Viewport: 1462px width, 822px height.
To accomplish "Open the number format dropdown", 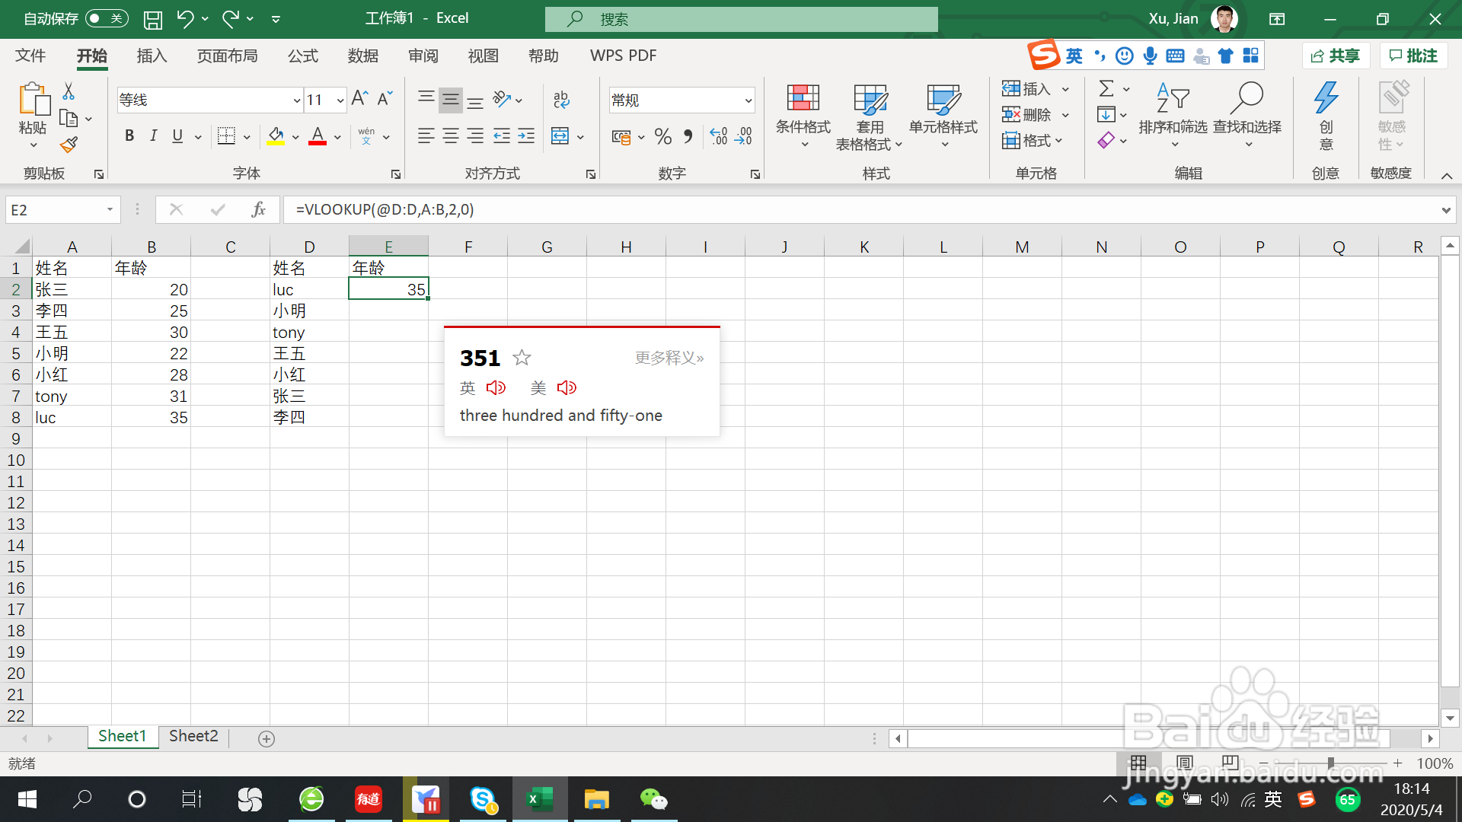I will click(x=748, y=100).
